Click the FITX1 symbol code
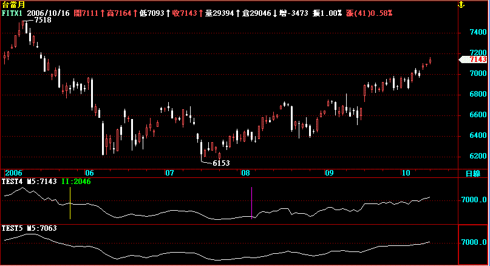 (12, 12)
